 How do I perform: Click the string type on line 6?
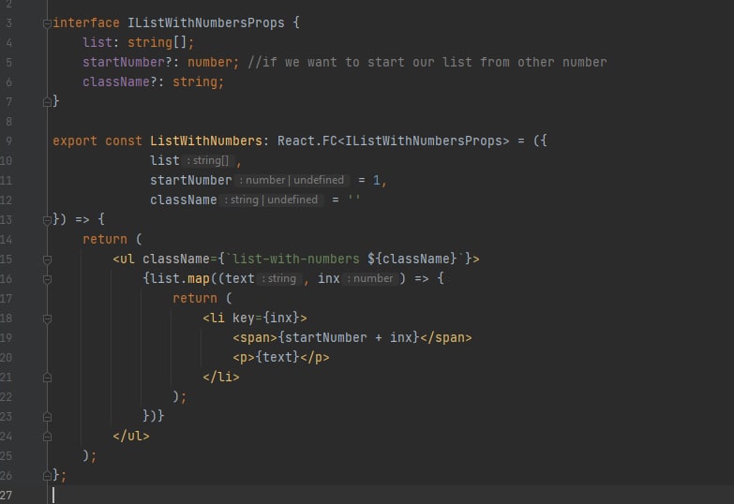(x=195, y=82)
